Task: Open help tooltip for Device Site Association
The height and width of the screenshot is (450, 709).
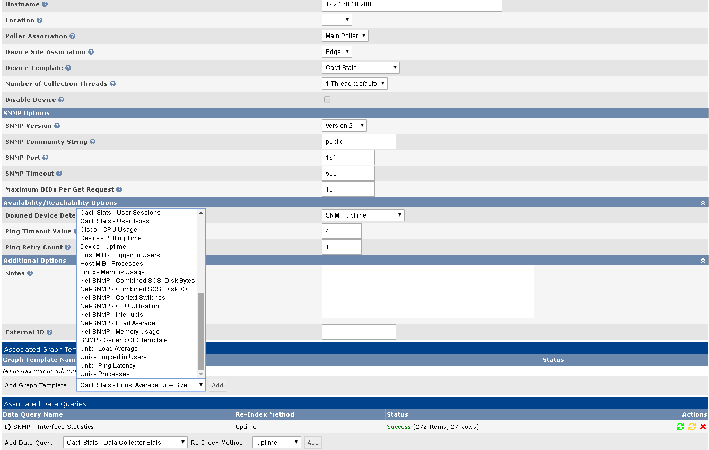Action: (91, 52)
